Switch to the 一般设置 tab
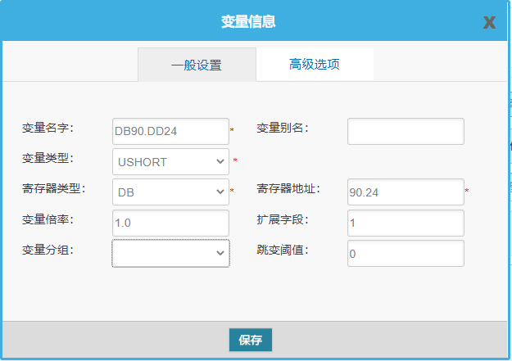This screenshot has width=512, height=361. tap(197, 65)
